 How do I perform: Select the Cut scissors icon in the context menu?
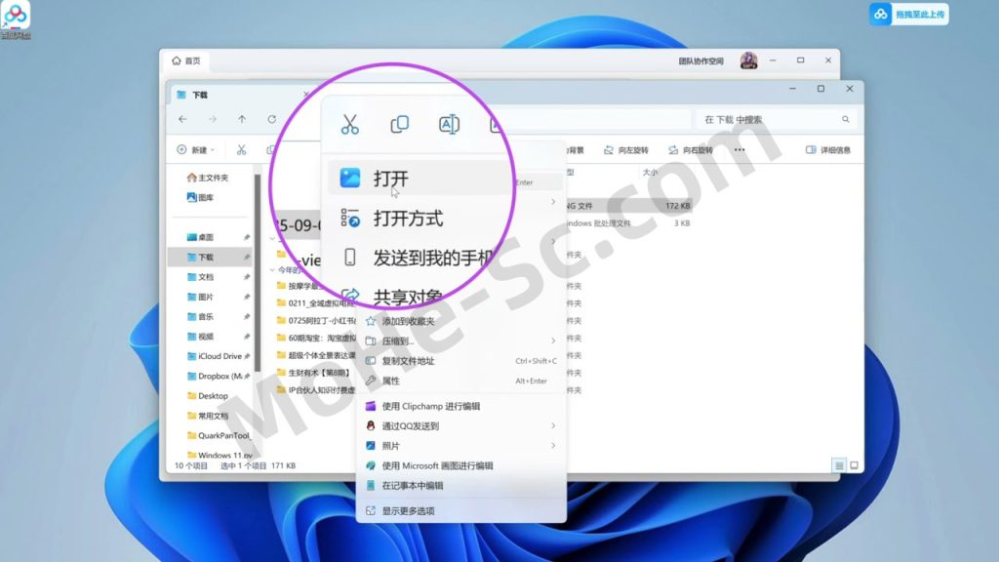[351, 125]
